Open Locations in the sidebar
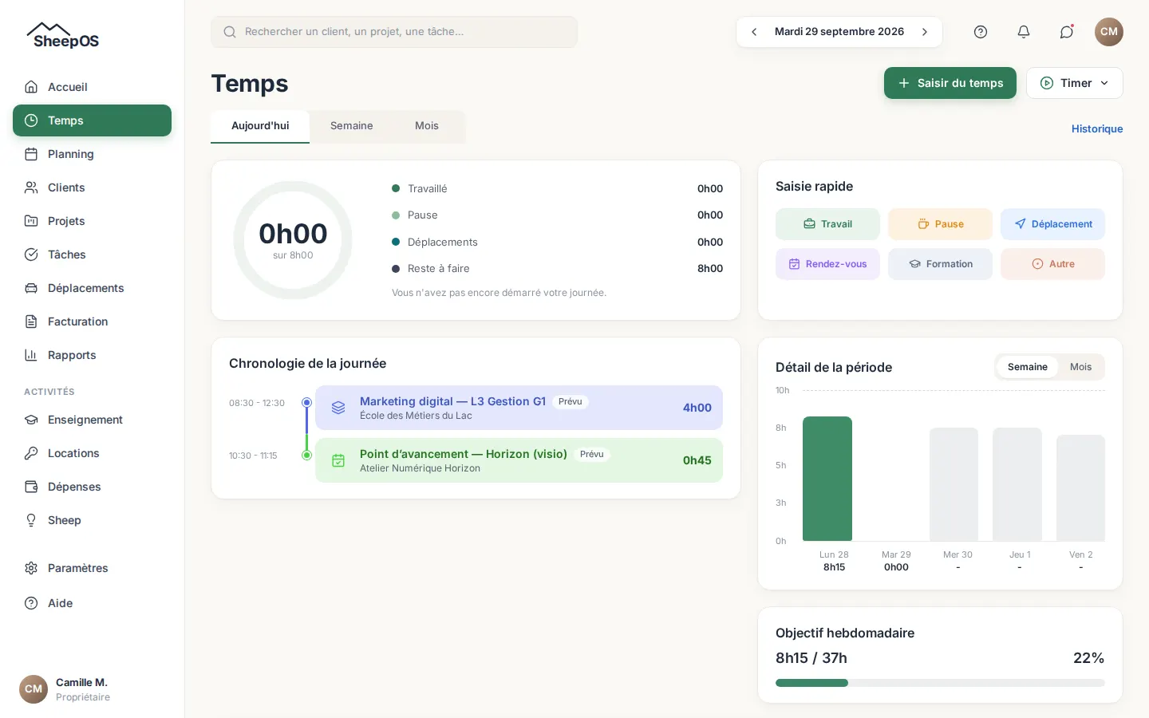 [92, 453]
